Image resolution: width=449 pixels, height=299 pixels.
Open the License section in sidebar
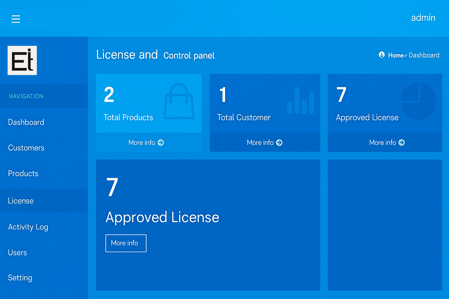pyautogui.click(x=21, y=201)
